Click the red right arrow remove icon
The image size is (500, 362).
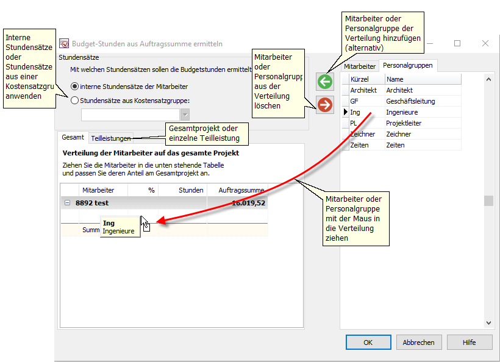(x=325, y=105)
